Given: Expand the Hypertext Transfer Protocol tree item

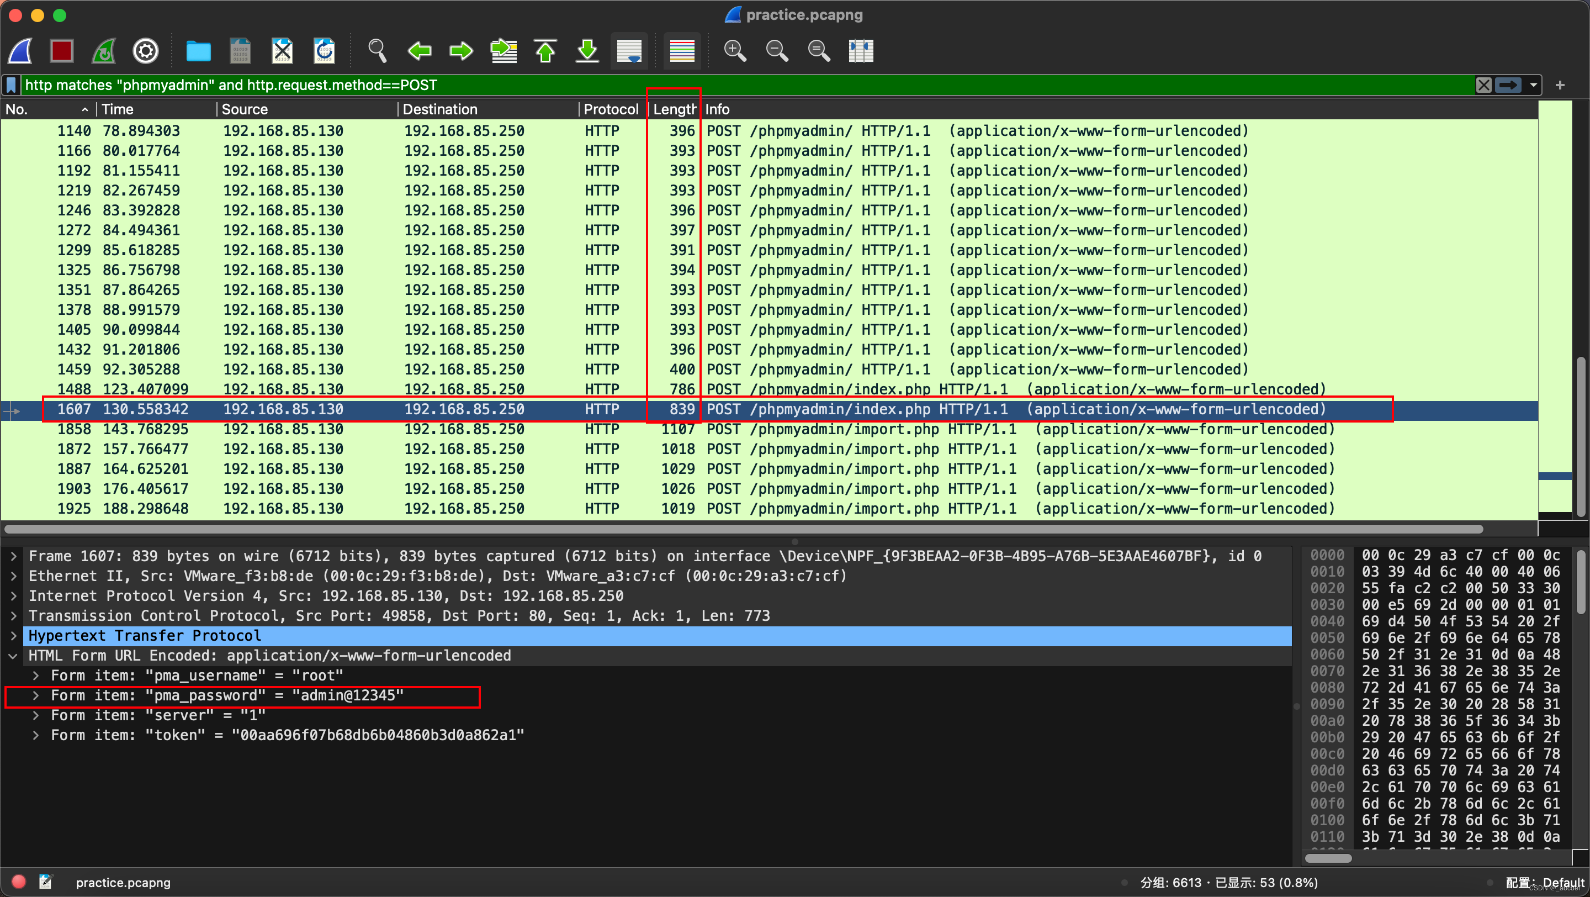Looking at the screenshot, I should pyautogui.click(x=14, y=635).
